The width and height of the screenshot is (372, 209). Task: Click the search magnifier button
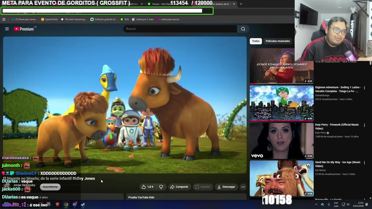(243, 29)
